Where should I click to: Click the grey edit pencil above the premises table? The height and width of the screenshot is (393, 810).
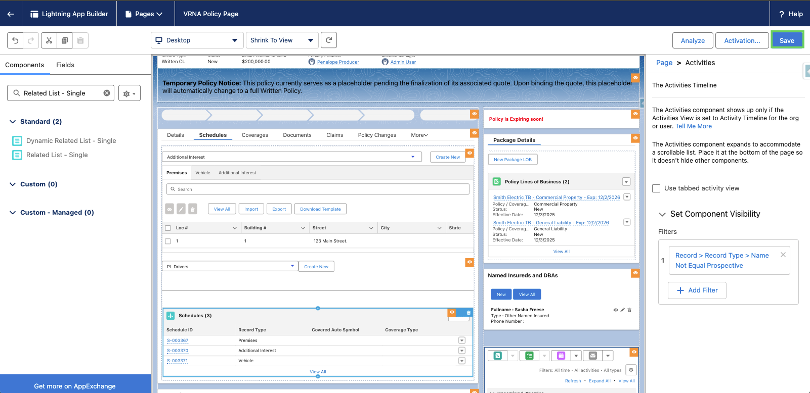[x=181, y=209]
